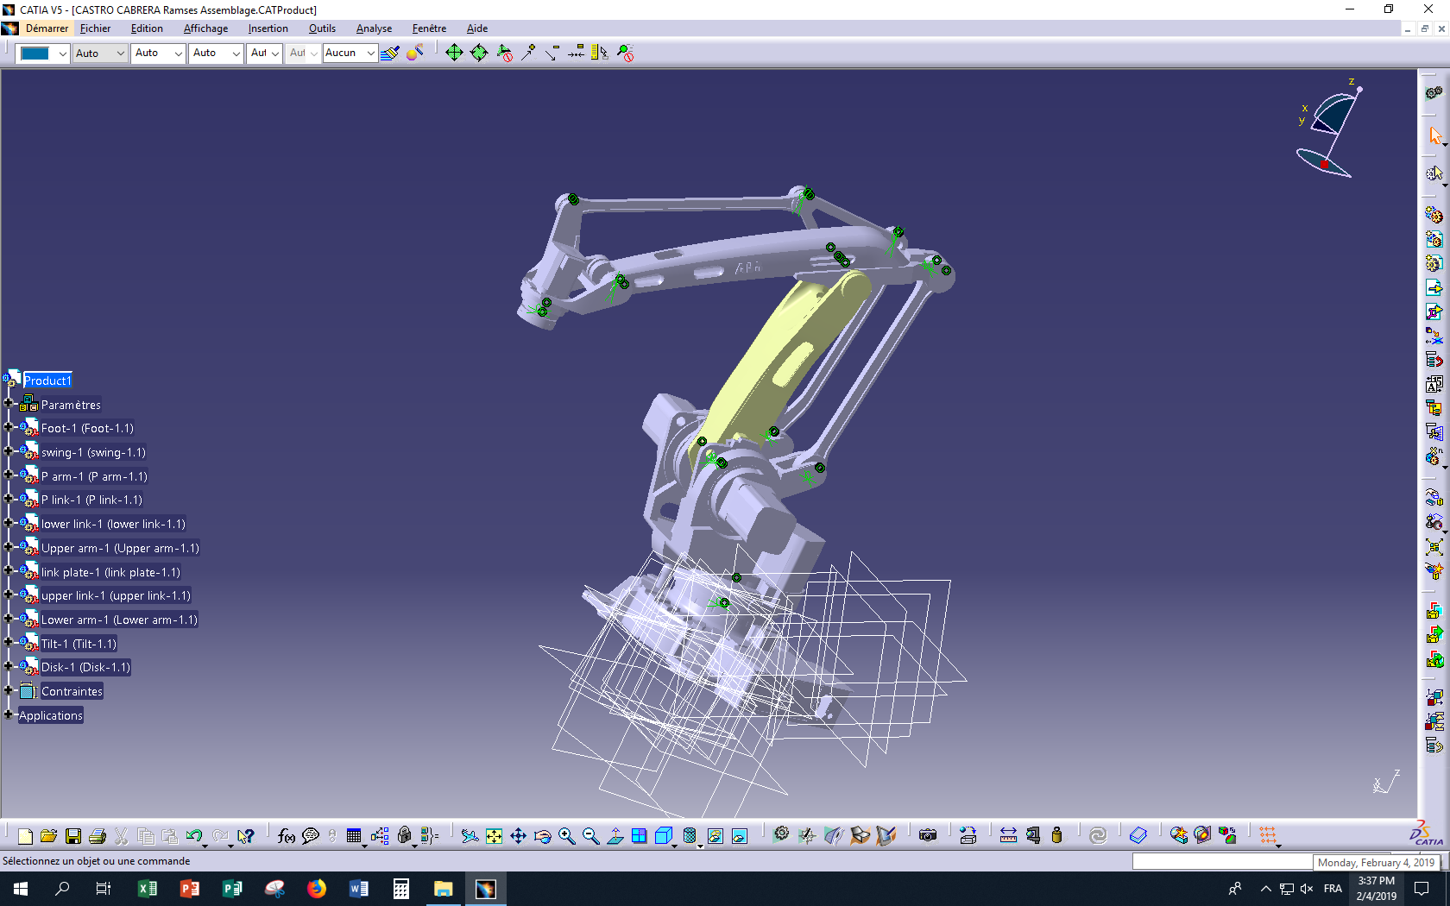This screenshot has height=906, width=1450.
Task: Select link plate-1 in the tree
Action: click(x=110, y=572)
